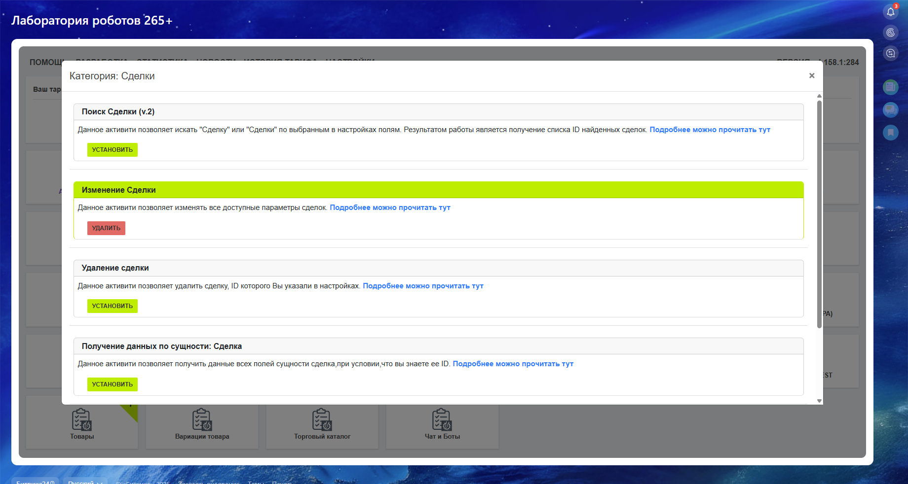Click the green Изменение Сделки heading
Viewport: 908px width, 484px height.
118,190
